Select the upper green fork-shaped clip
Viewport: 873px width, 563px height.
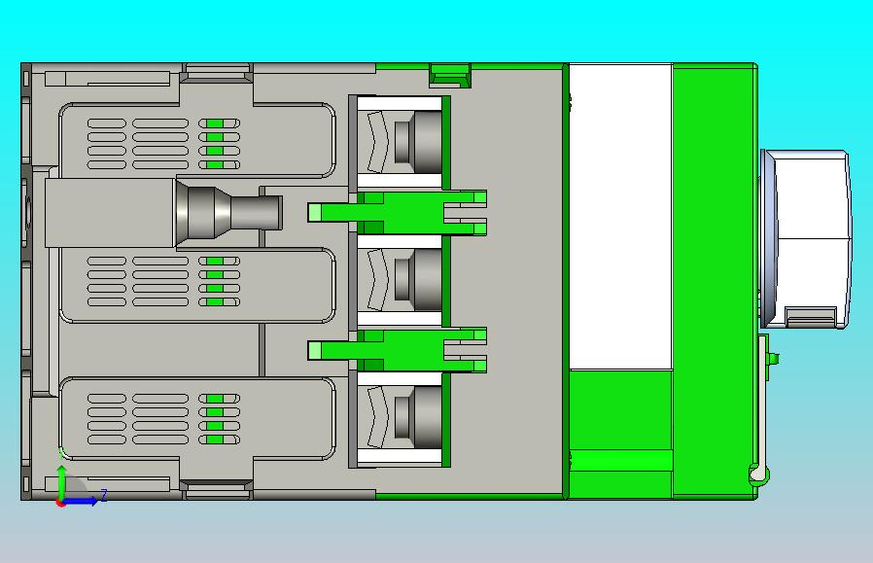click(x=398, y=213)
